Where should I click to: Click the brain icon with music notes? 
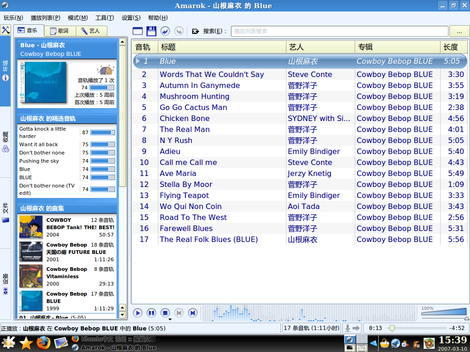tap(106, 70)
